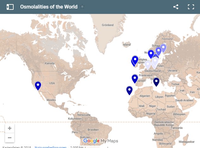The width and height of the screenshot is (200, 148).
Task: Zoom out of the map
Action: coord(9,138)
